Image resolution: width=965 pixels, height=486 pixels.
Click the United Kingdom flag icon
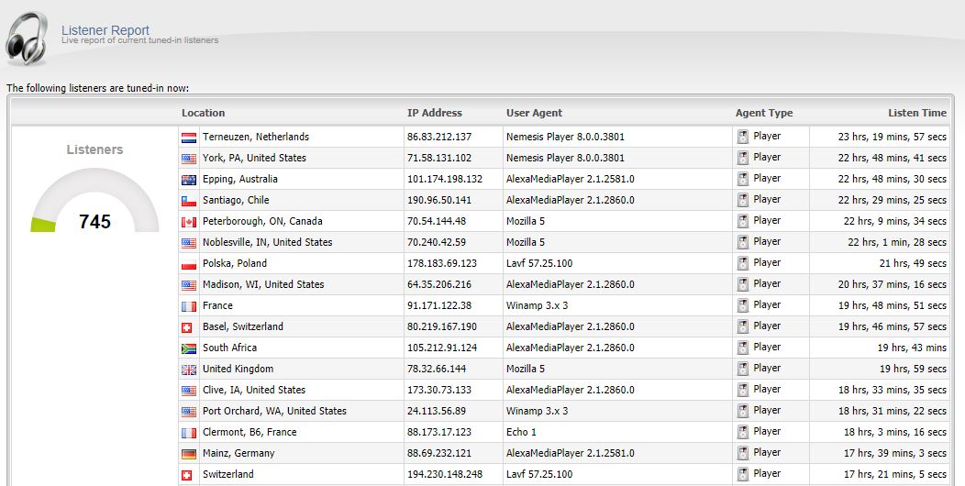click(x=189, y=370)
